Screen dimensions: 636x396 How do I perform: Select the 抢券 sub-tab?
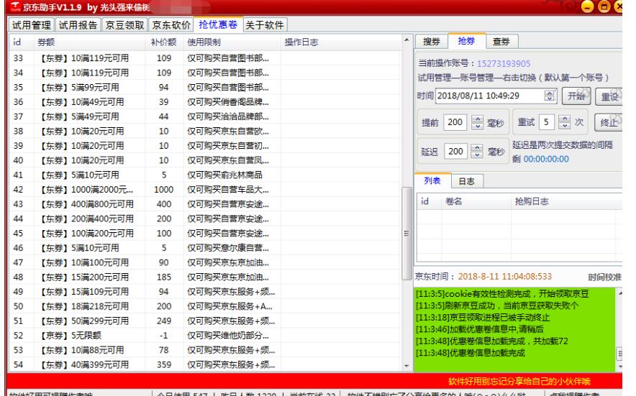point(466,41)
